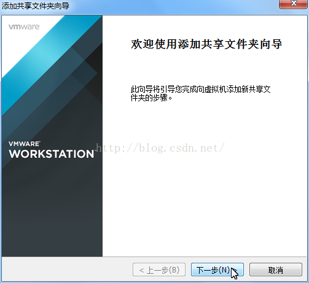This screenshot has width=309, height=283.
Task: Click the 取消 cancel button
Action: [276, 269]
